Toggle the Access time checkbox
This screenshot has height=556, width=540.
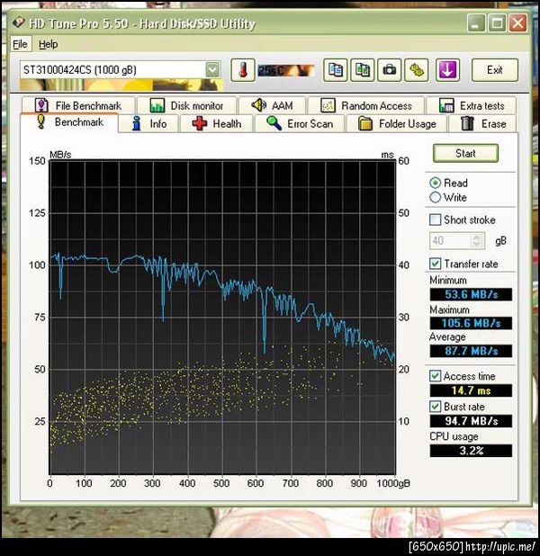pyautogui.click(x=435, y=376)
